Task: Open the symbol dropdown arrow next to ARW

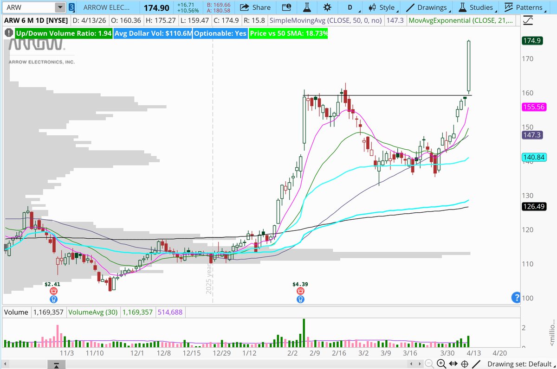Action: 60,7
